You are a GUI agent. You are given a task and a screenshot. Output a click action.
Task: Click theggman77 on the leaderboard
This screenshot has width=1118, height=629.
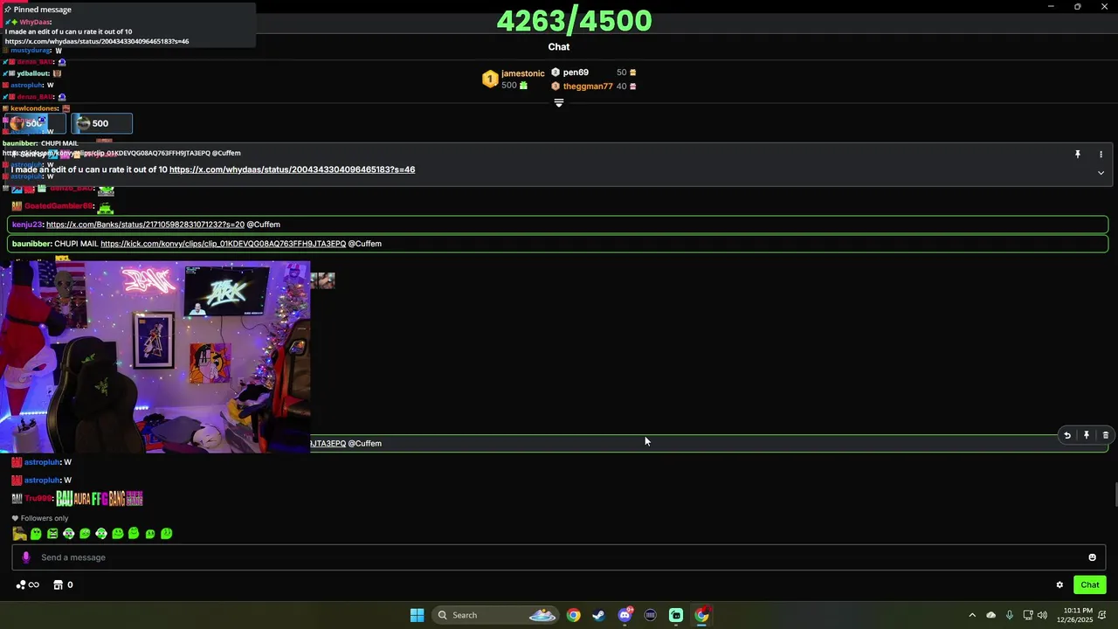pyautogui.click(x=588, y=86)
